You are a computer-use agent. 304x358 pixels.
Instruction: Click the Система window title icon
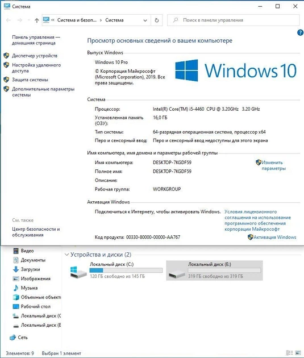pyautogui.click(x=7, y=6)
